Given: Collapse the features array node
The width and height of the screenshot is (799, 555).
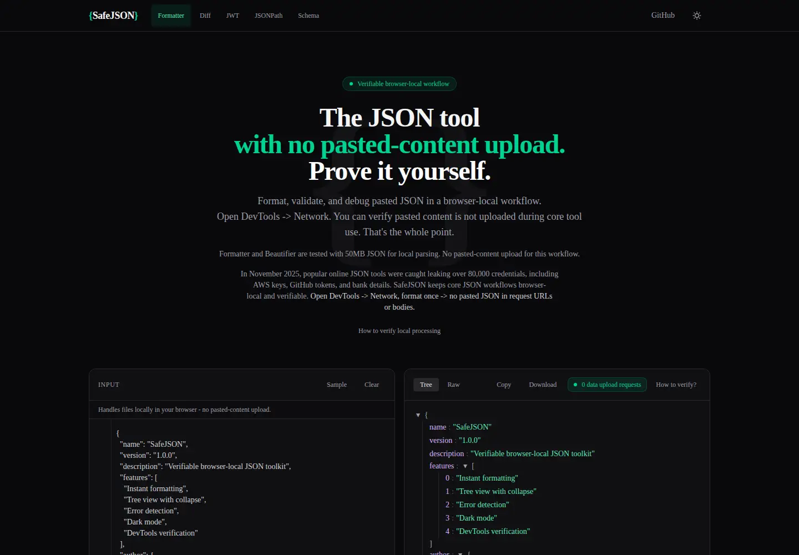Looking at the screenshot, I should (465, 466).
